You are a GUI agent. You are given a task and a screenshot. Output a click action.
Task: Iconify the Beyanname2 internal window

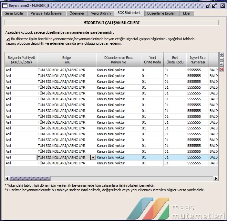point(208,6)
